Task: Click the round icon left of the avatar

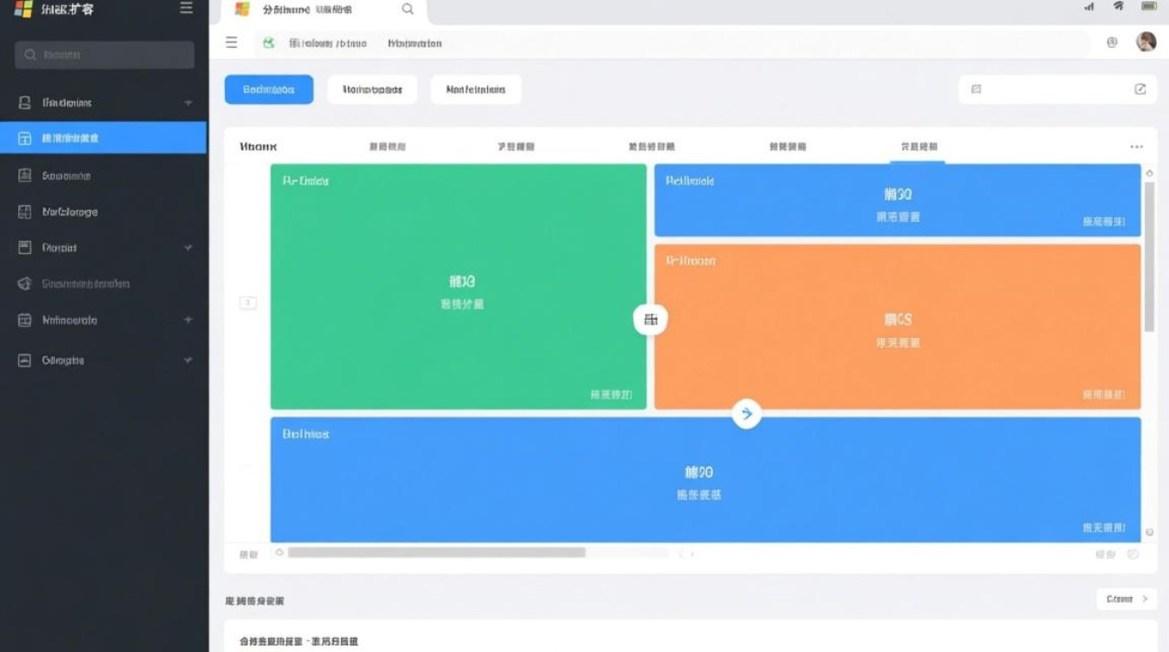Action: [x=1112, y=43]
